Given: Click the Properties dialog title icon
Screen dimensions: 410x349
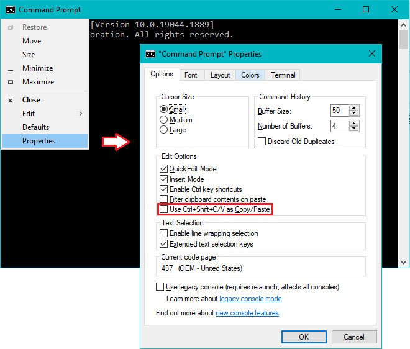Looking at the screenshot, I should click(x=150, y=54).
